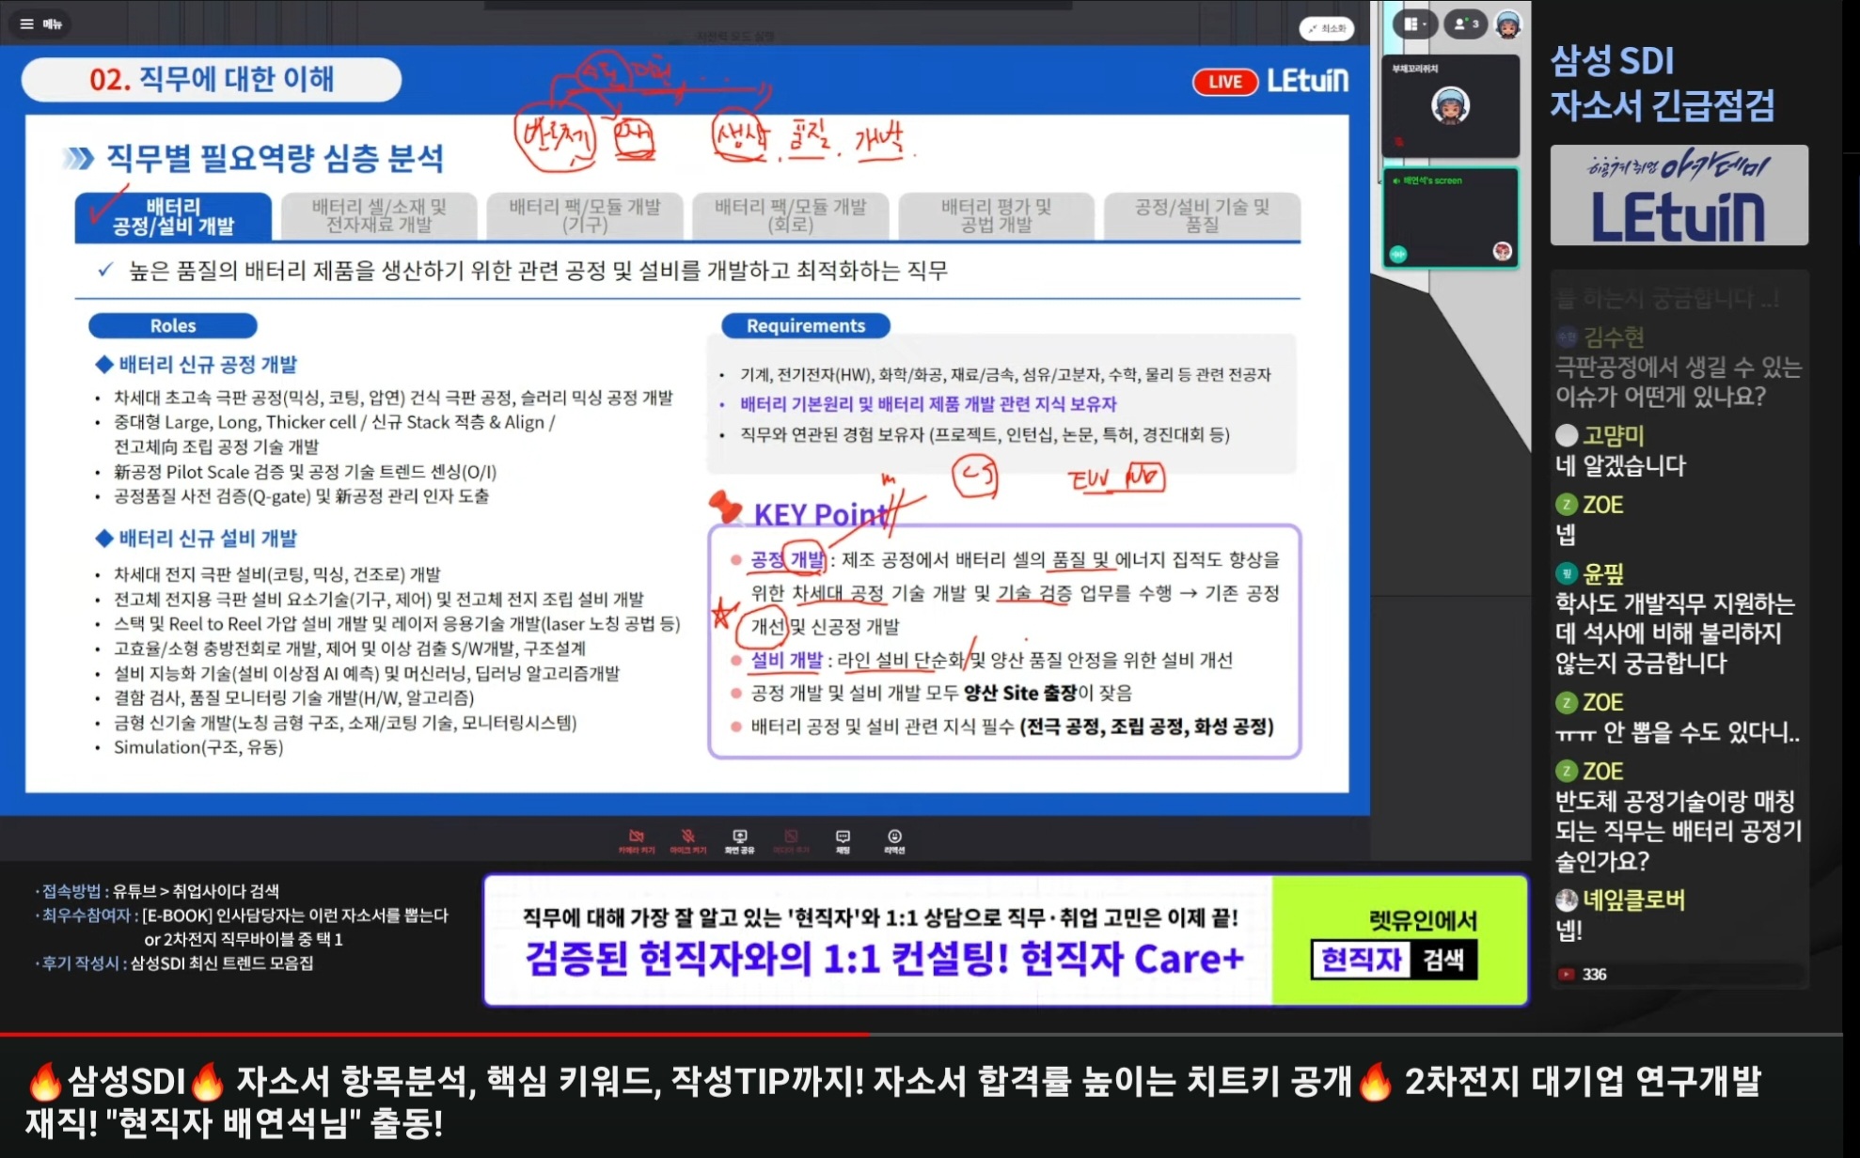Click the YouTube viewer count icon
Image resolution: width=1860 pixels, height=1158 pixels.
coord(1567,975)
